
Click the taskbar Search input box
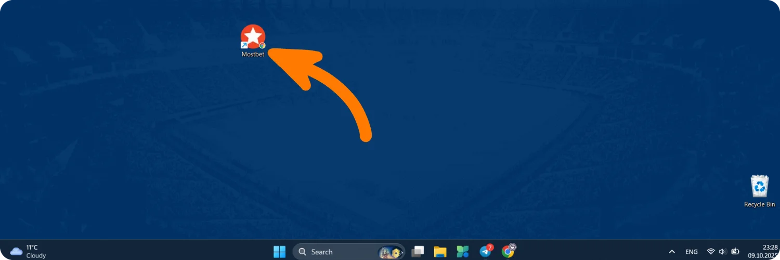pos(348,252)
